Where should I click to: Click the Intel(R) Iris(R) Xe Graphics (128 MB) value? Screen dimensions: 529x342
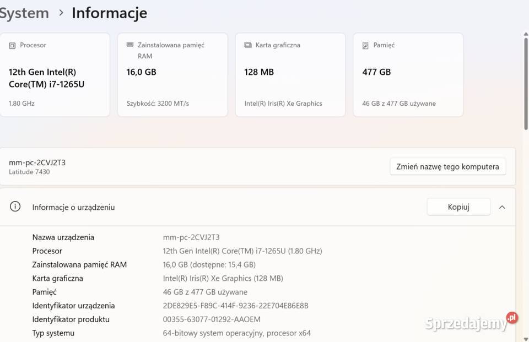[223, 278]
